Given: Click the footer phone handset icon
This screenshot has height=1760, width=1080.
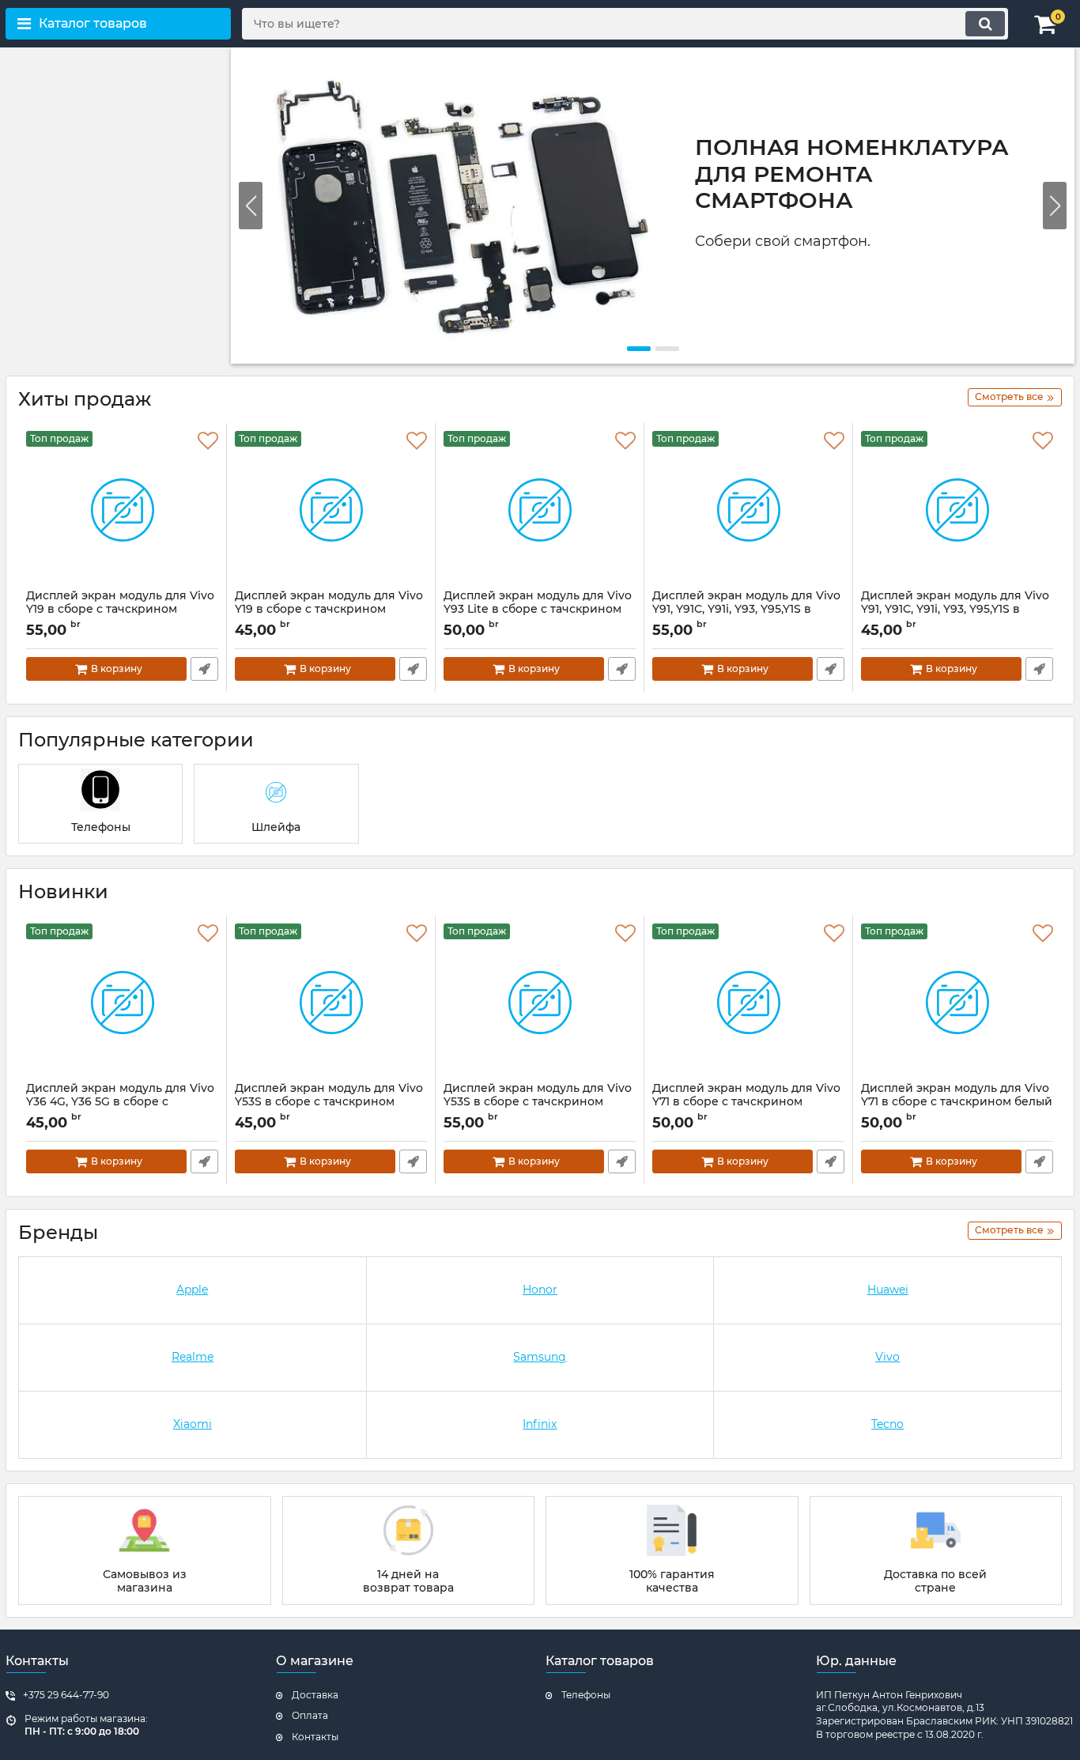Looking at the screenshot, I should [10, 1696].
